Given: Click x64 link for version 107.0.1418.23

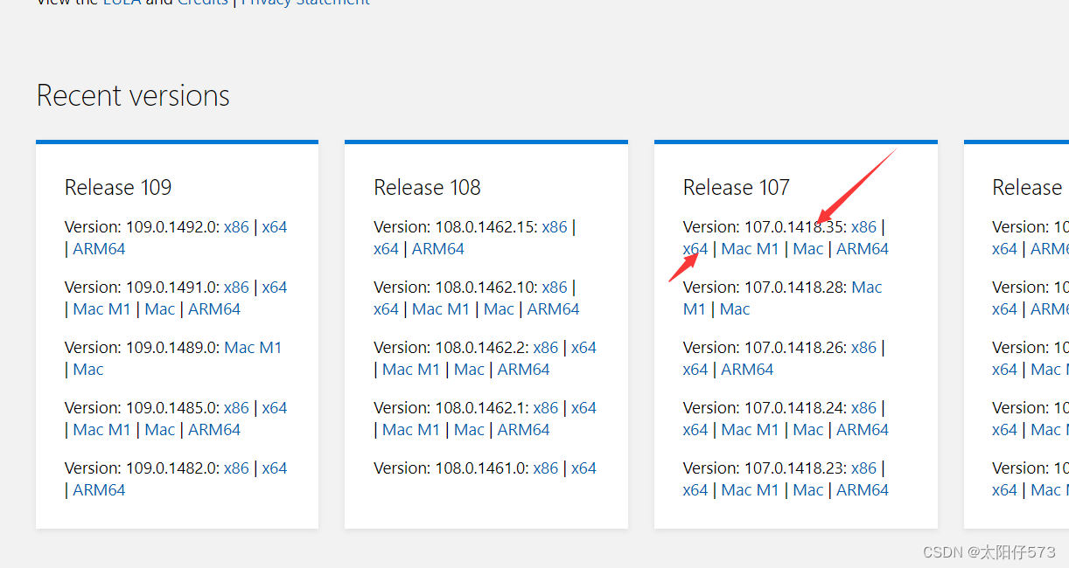Looking at the screenshot, I should click(x=695, y=490).
